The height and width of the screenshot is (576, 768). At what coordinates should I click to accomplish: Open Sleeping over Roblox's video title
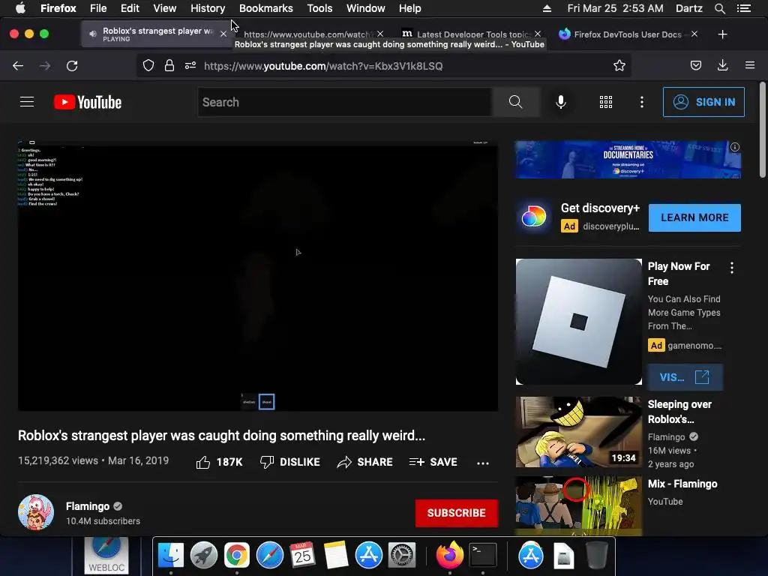point(679,412)
